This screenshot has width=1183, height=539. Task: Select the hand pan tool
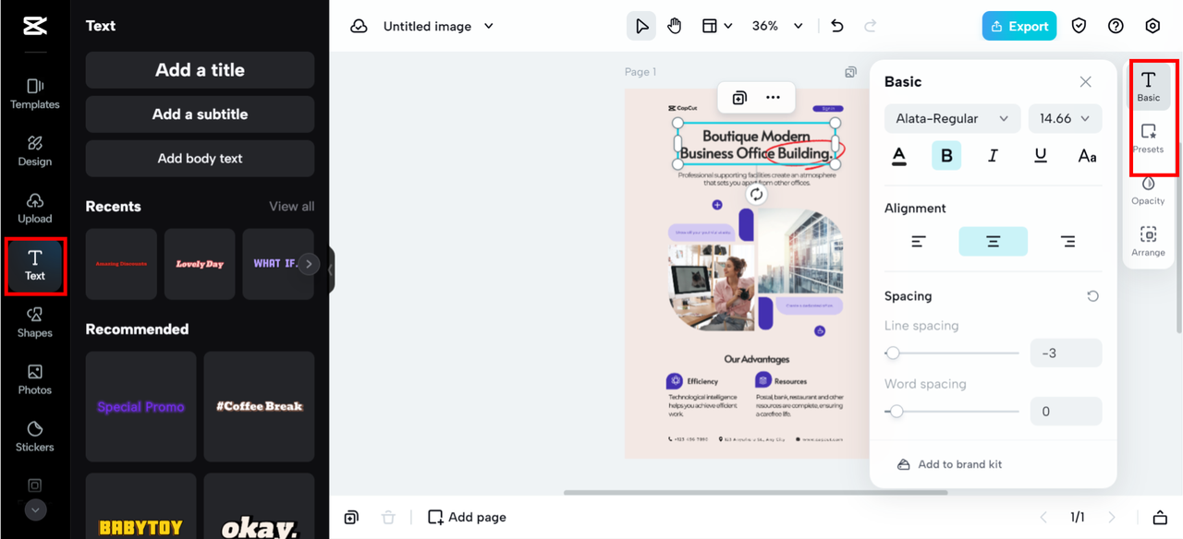[x=675, y=26]
